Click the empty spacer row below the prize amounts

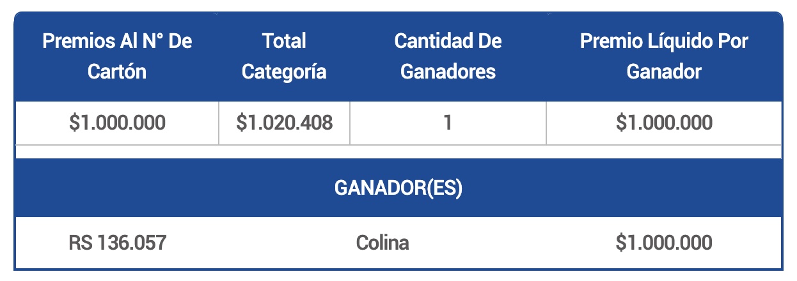point(398,152)
